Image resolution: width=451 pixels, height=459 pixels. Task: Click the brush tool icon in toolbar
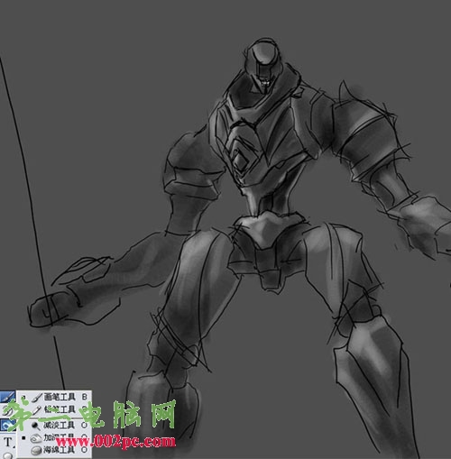click(x=7, y=397)
